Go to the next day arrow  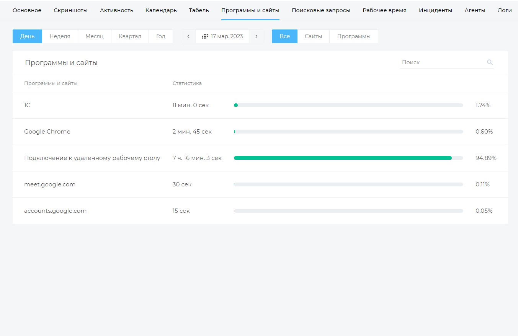point(257,36)
